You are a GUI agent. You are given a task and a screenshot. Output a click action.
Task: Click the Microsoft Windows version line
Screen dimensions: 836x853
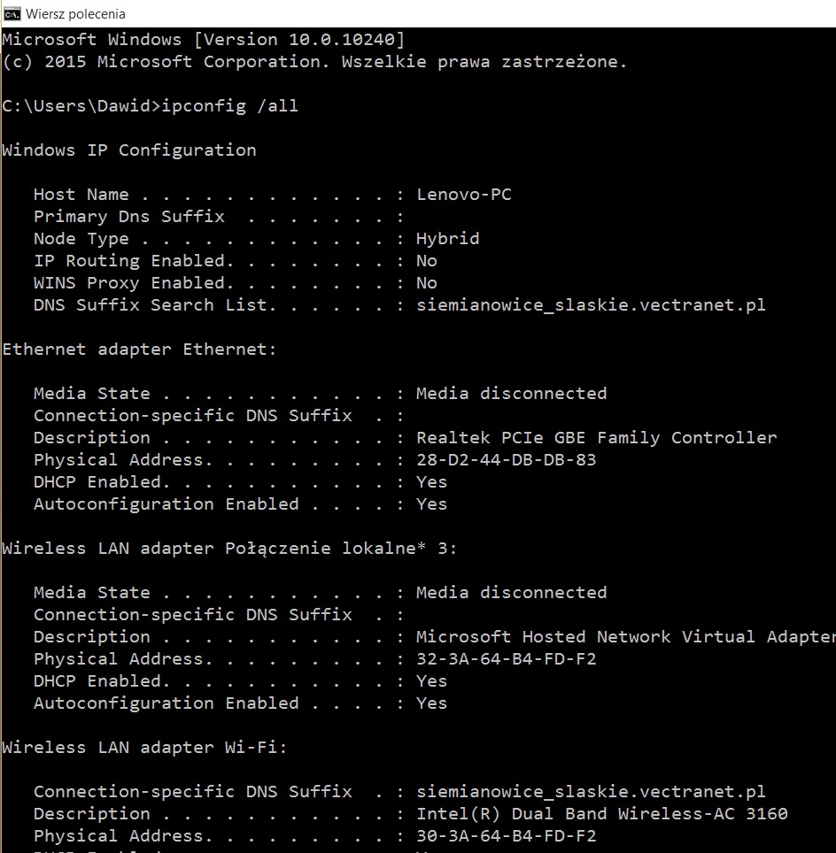point(204,40)
